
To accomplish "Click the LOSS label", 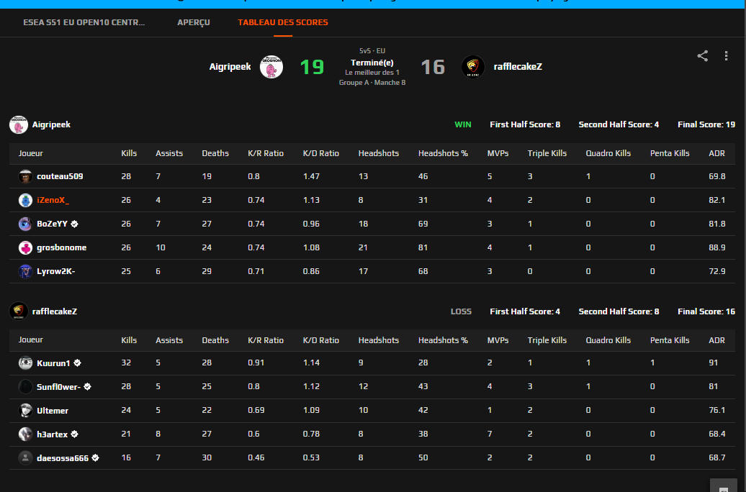I will (x=461, y=311).
